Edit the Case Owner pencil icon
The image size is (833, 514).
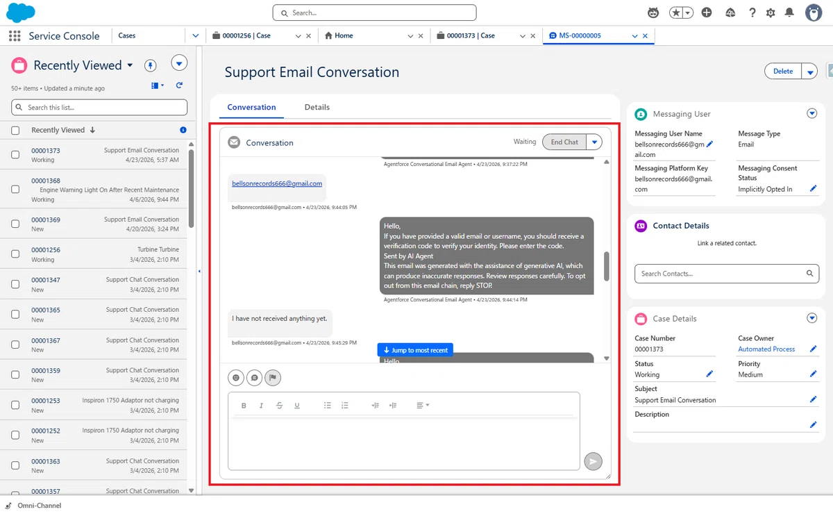click(x=814, y=349)
